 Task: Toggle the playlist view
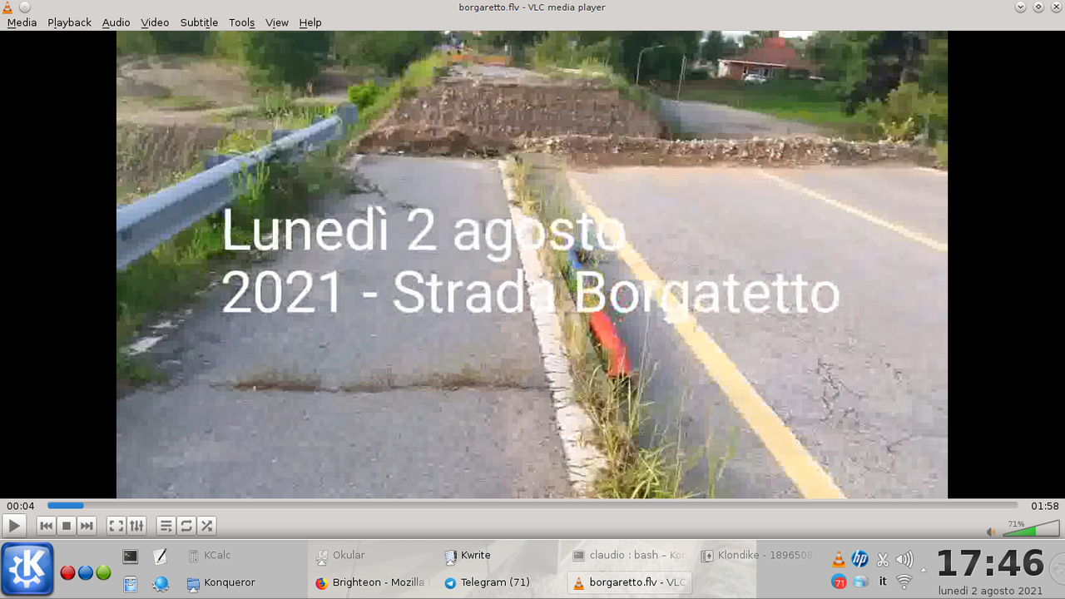coord(166,526)
